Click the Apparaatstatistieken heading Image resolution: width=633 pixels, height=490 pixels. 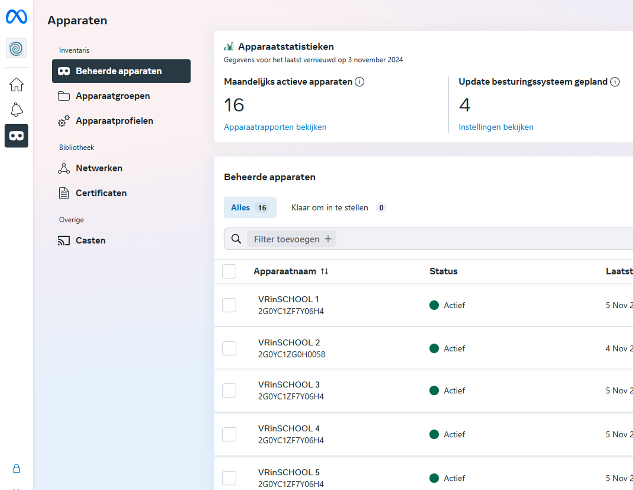(286, 46)
